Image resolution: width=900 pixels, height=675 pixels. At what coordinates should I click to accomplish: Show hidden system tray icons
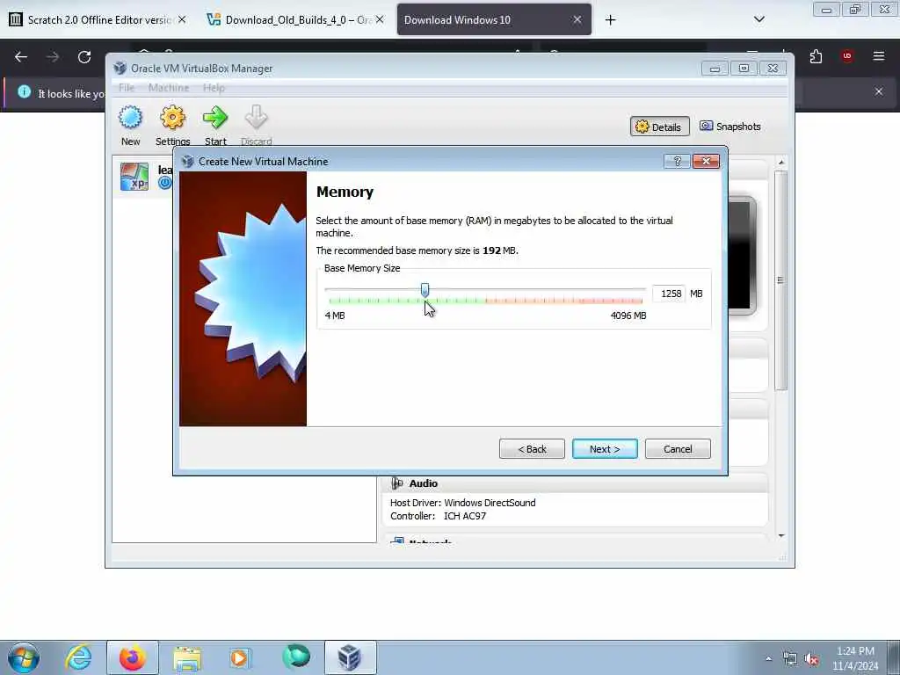click(768, 659)
